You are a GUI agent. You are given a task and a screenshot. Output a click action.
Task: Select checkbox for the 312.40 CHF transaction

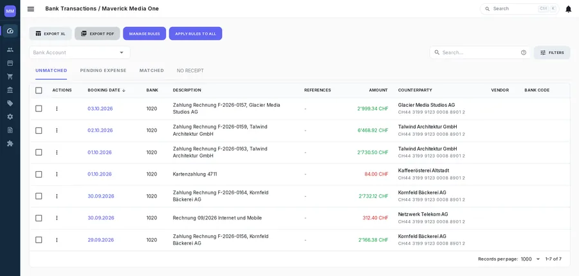click(x=39, y=218)
